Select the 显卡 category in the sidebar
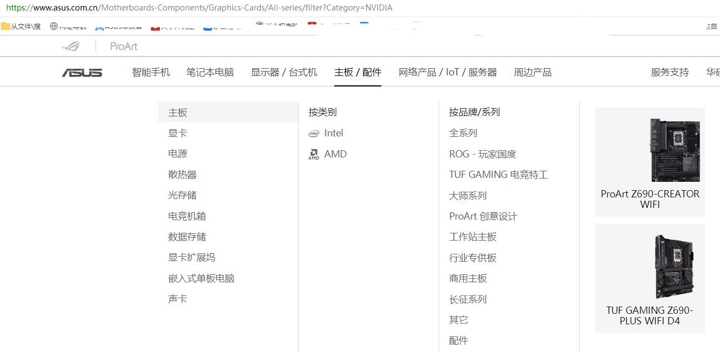The width and height of the screenshot is (720, 352). coord(177,132)
